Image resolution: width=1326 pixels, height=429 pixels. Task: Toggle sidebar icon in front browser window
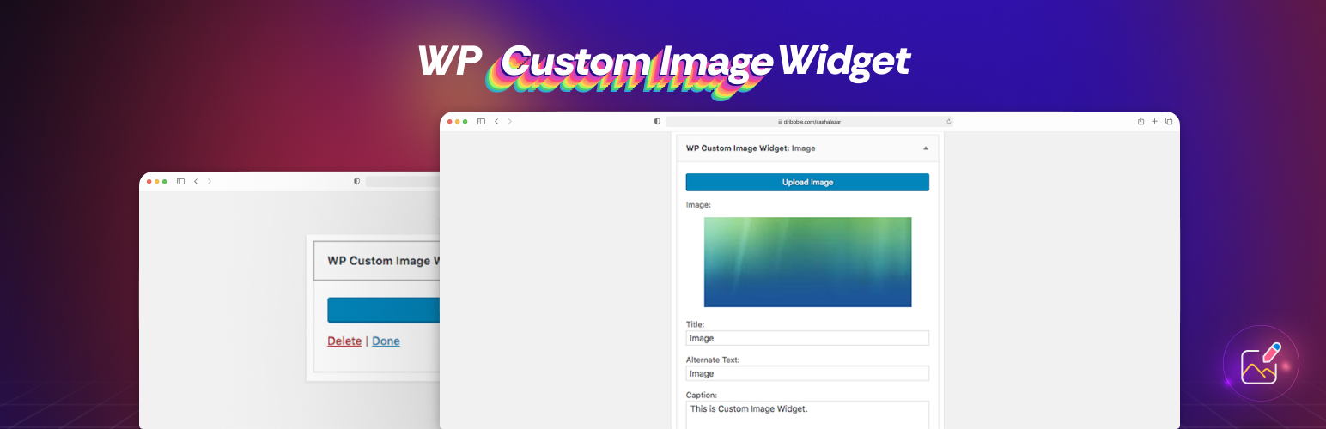tap(481, 122)
